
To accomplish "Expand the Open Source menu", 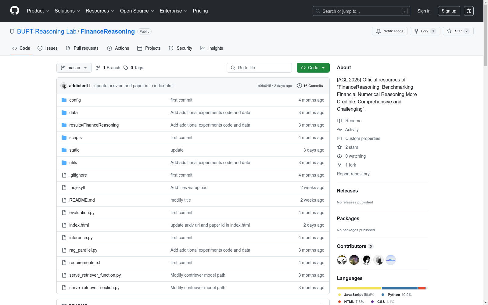I will click(x=137, y=11).
